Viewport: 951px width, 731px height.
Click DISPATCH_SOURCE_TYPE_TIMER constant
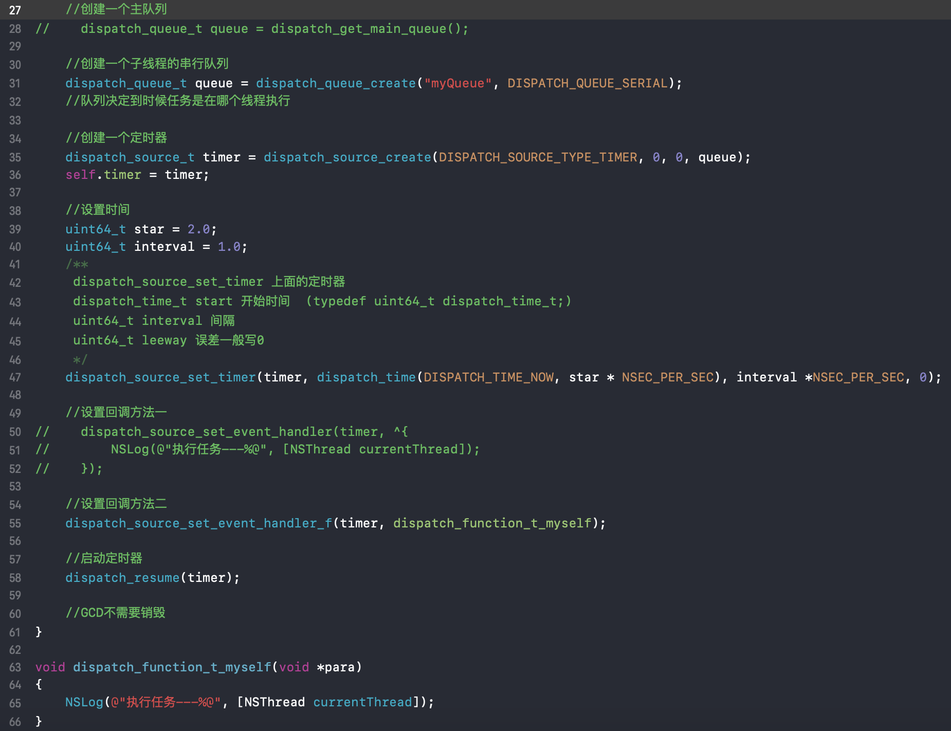(x=538, y=157)
